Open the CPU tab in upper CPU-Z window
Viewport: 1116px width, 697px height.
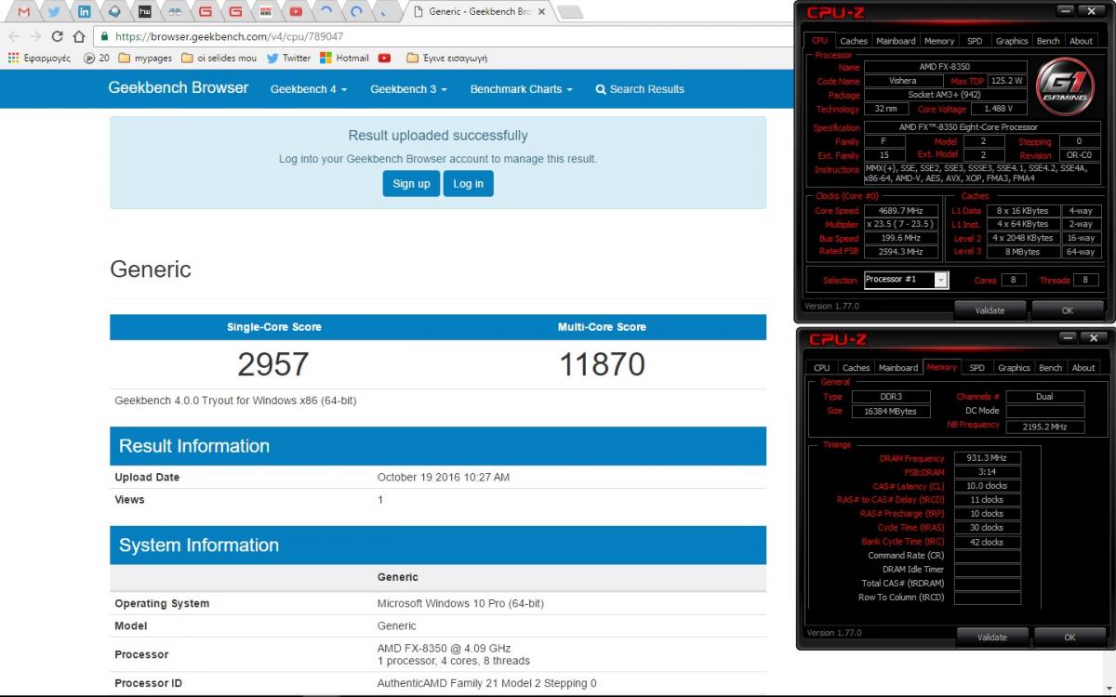click(819, 41)
